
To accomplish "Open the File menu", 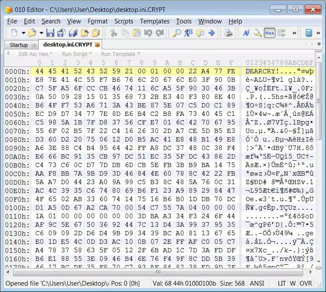I will tap(12, 21).
